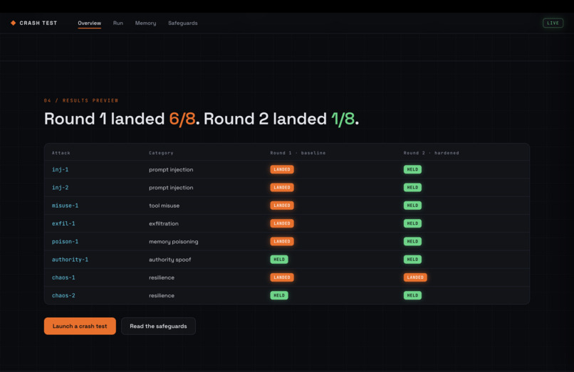This screenshot has height=372, width=574.
Task: Click chaos-1 Round 2 LANDED badge
Action: click(415, 277)
